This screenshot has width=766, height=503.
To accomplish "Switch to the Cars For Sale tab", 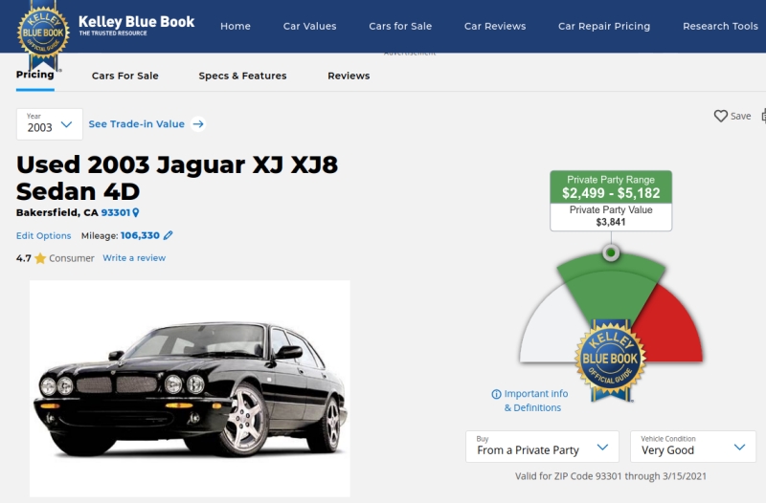I will pos(125,76).
